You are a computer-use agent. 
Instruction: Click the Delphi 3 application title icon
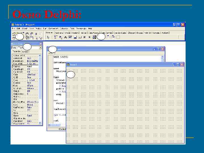pos(13,25)
